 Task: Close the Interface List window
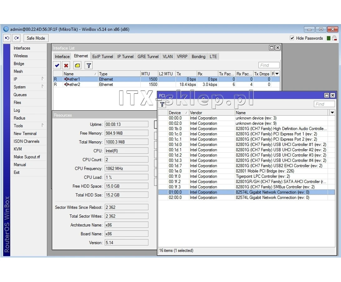278,48
